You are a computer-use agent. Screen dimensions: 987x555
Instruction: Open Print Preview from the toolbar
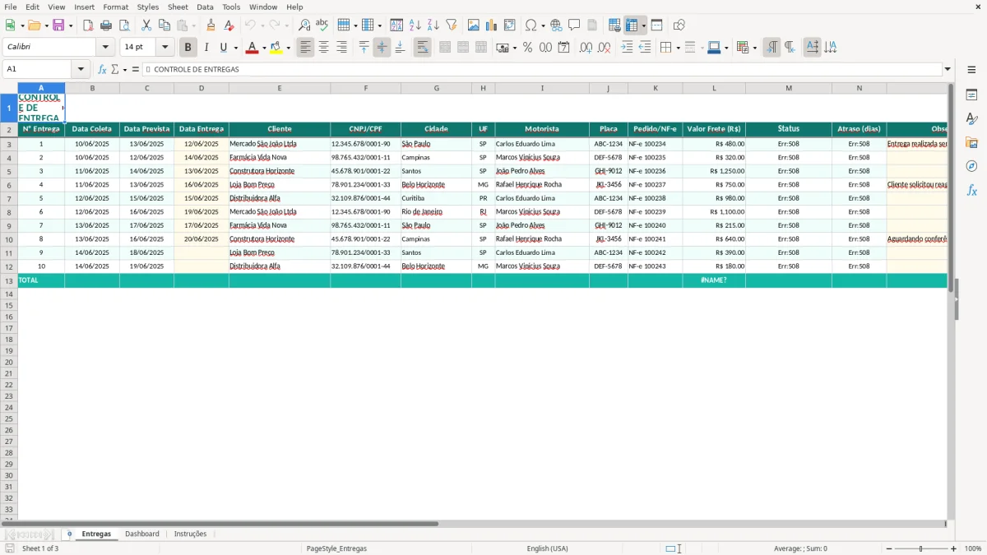(x=124, y=25)
